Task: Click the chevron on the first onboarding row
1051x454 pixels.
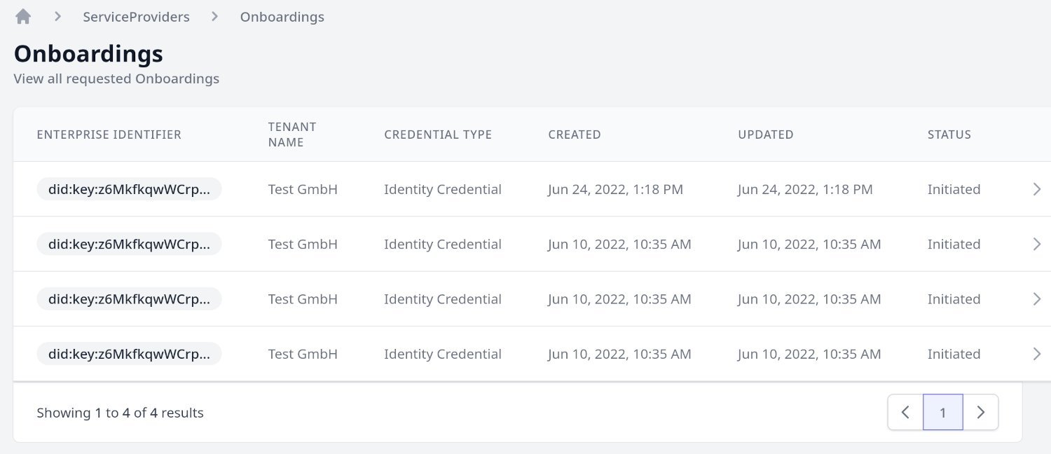Action: click(x=1037, y=188)
